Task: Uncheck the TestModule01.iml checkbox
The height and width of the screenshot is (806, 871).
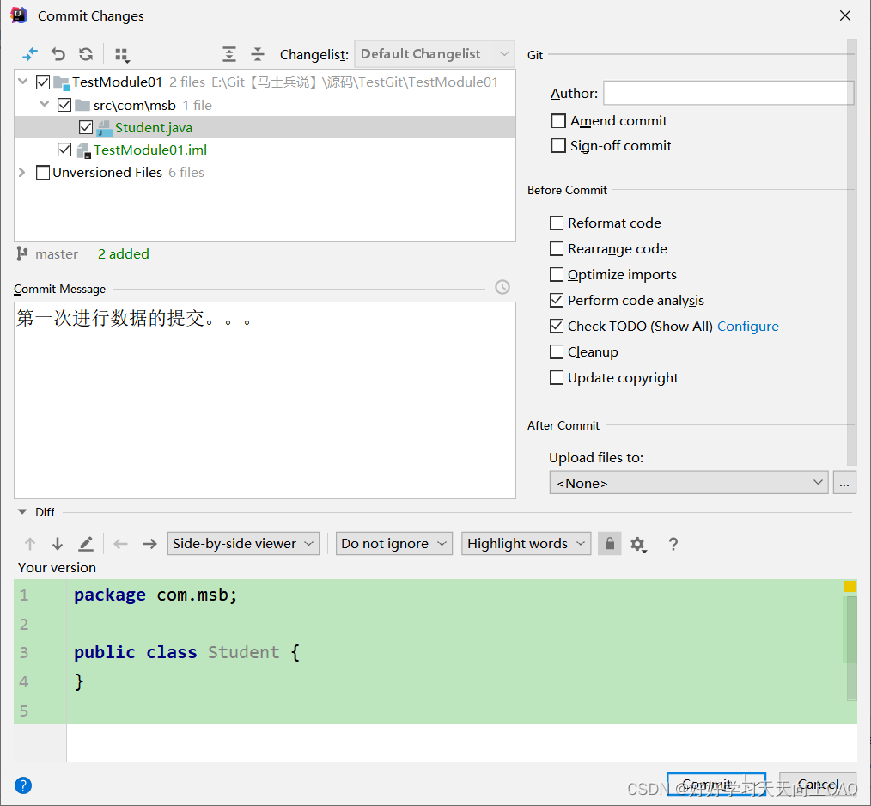Action: click(x=64, y=150)
